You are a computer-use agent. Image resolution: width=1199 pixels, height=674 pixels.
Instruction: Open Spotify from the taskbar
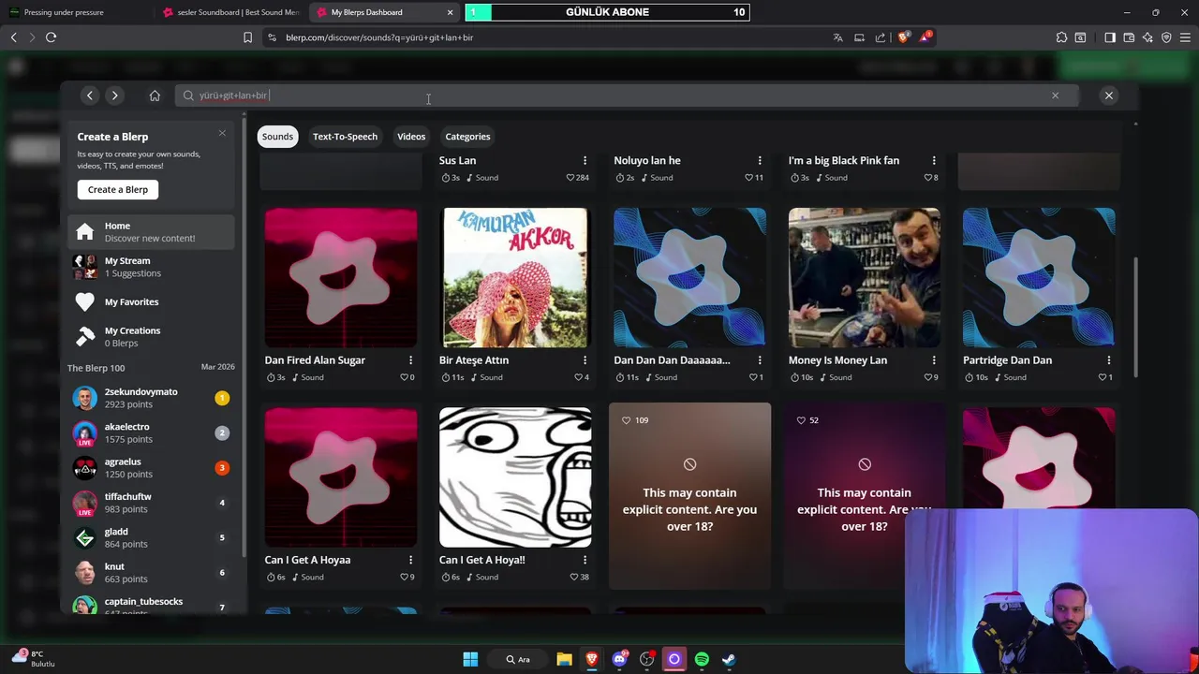point(702,659)
